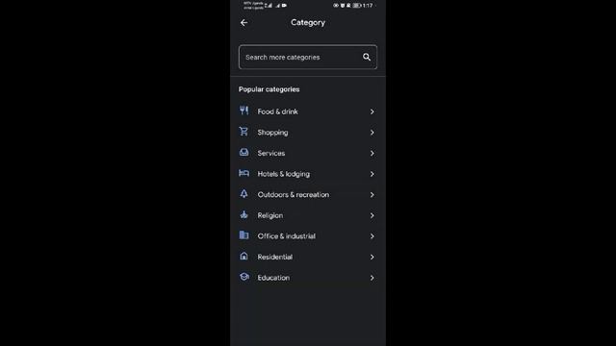Image resolution: width=616 pixels, height=346 pixels.
Task: Select the Hotels & lodging label
Action: click(283, 174)
